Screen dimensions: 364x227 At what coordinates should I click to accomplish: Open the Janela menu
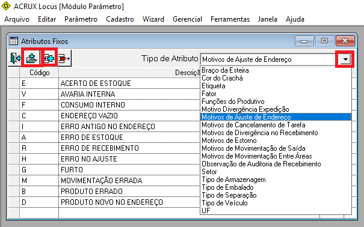[267, 19]
